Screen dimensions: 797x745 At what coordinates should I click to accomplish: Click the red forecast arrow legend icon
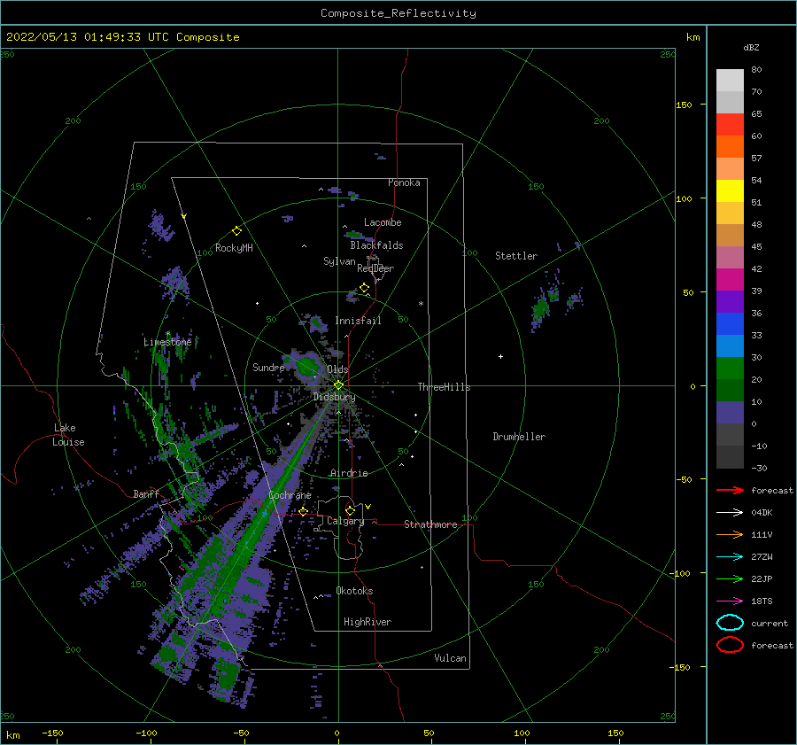[730, 490]
